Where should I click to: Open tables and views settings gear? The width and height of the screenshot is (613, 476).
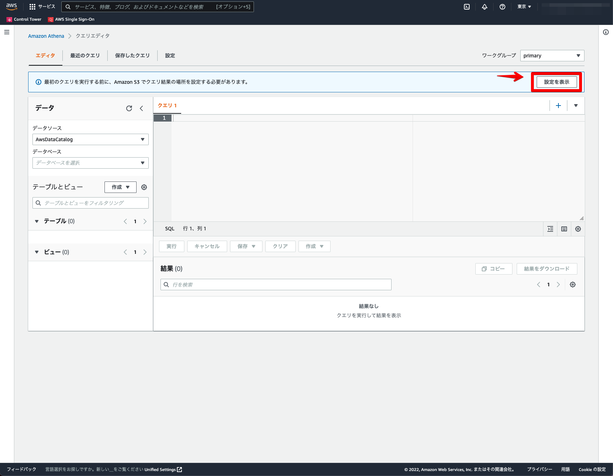[144, 187]
